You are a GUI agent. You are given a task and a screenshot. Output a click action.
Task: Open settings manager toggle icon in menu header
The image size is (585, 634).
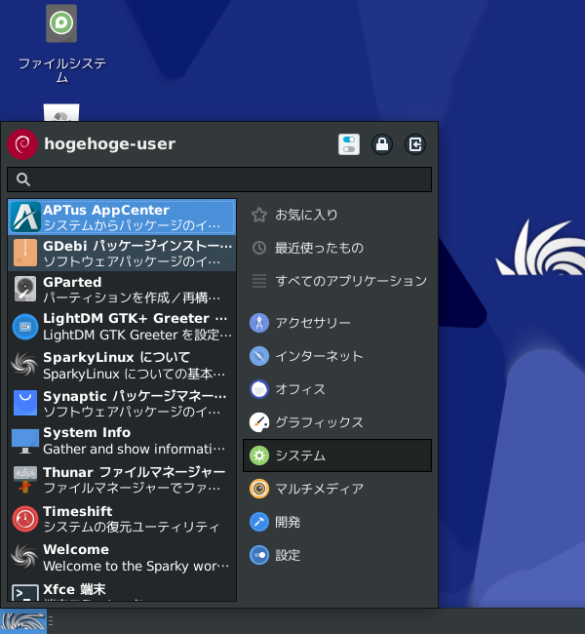tap(349, 144)
